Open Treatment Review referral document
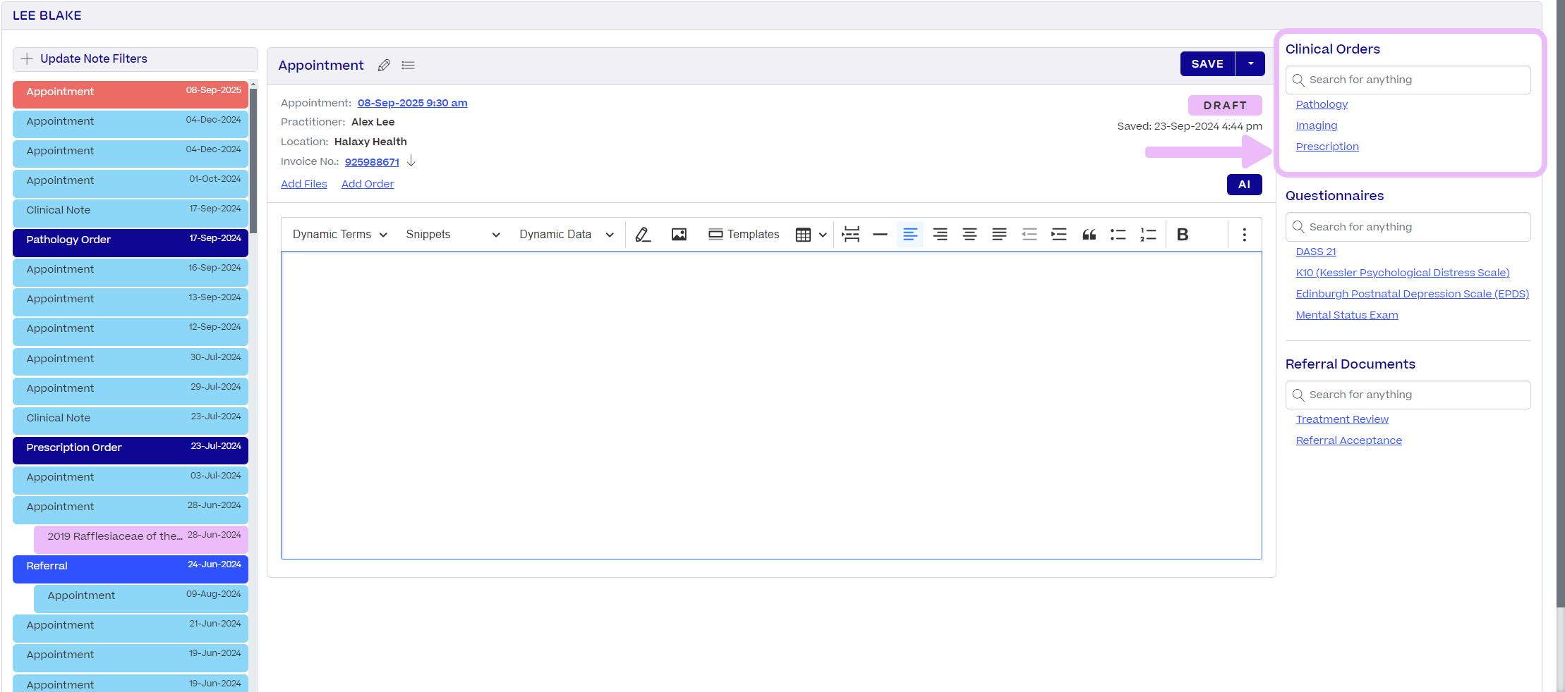This screenshot has width=1565, height=692. 1342,419
